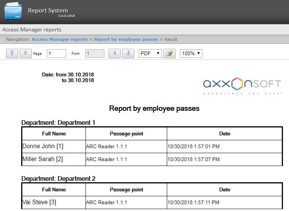Click the AxxonSoft logo image
The height and width of the screenshot is (211, 289).
tap(242, 86)
